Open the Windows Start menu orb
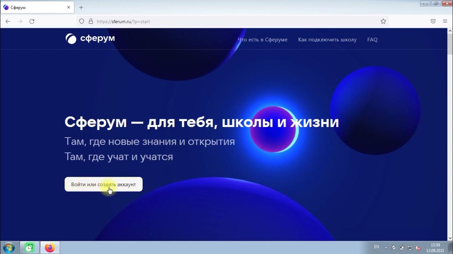The image size is (453, 254). 8,247
